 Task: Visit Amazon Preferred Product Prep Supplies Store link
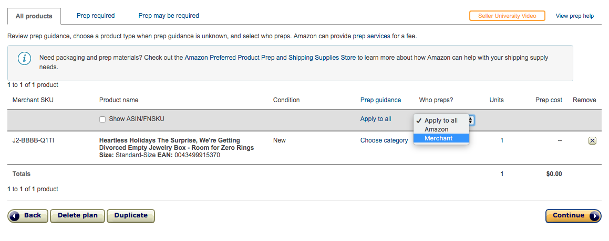(x=270, y=58)
